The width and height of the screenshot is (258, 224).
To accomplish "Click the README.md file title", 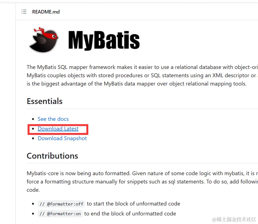I will click(46, 12).
